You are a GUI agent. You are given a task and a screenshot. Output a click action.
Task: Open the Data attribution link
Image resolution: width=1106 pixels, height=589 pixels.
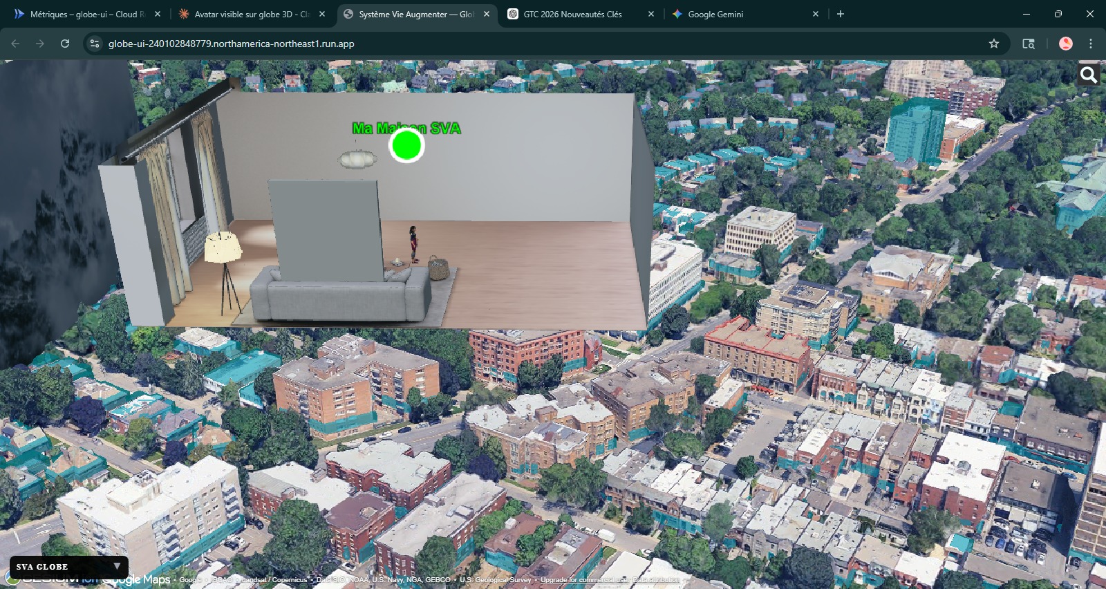click(x=656, y=580)
